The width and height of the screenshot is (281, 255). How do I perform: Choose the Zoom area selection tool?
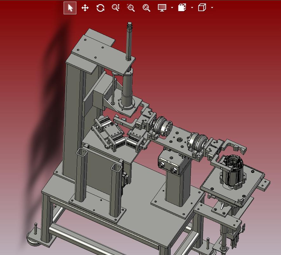click(131, 8)
